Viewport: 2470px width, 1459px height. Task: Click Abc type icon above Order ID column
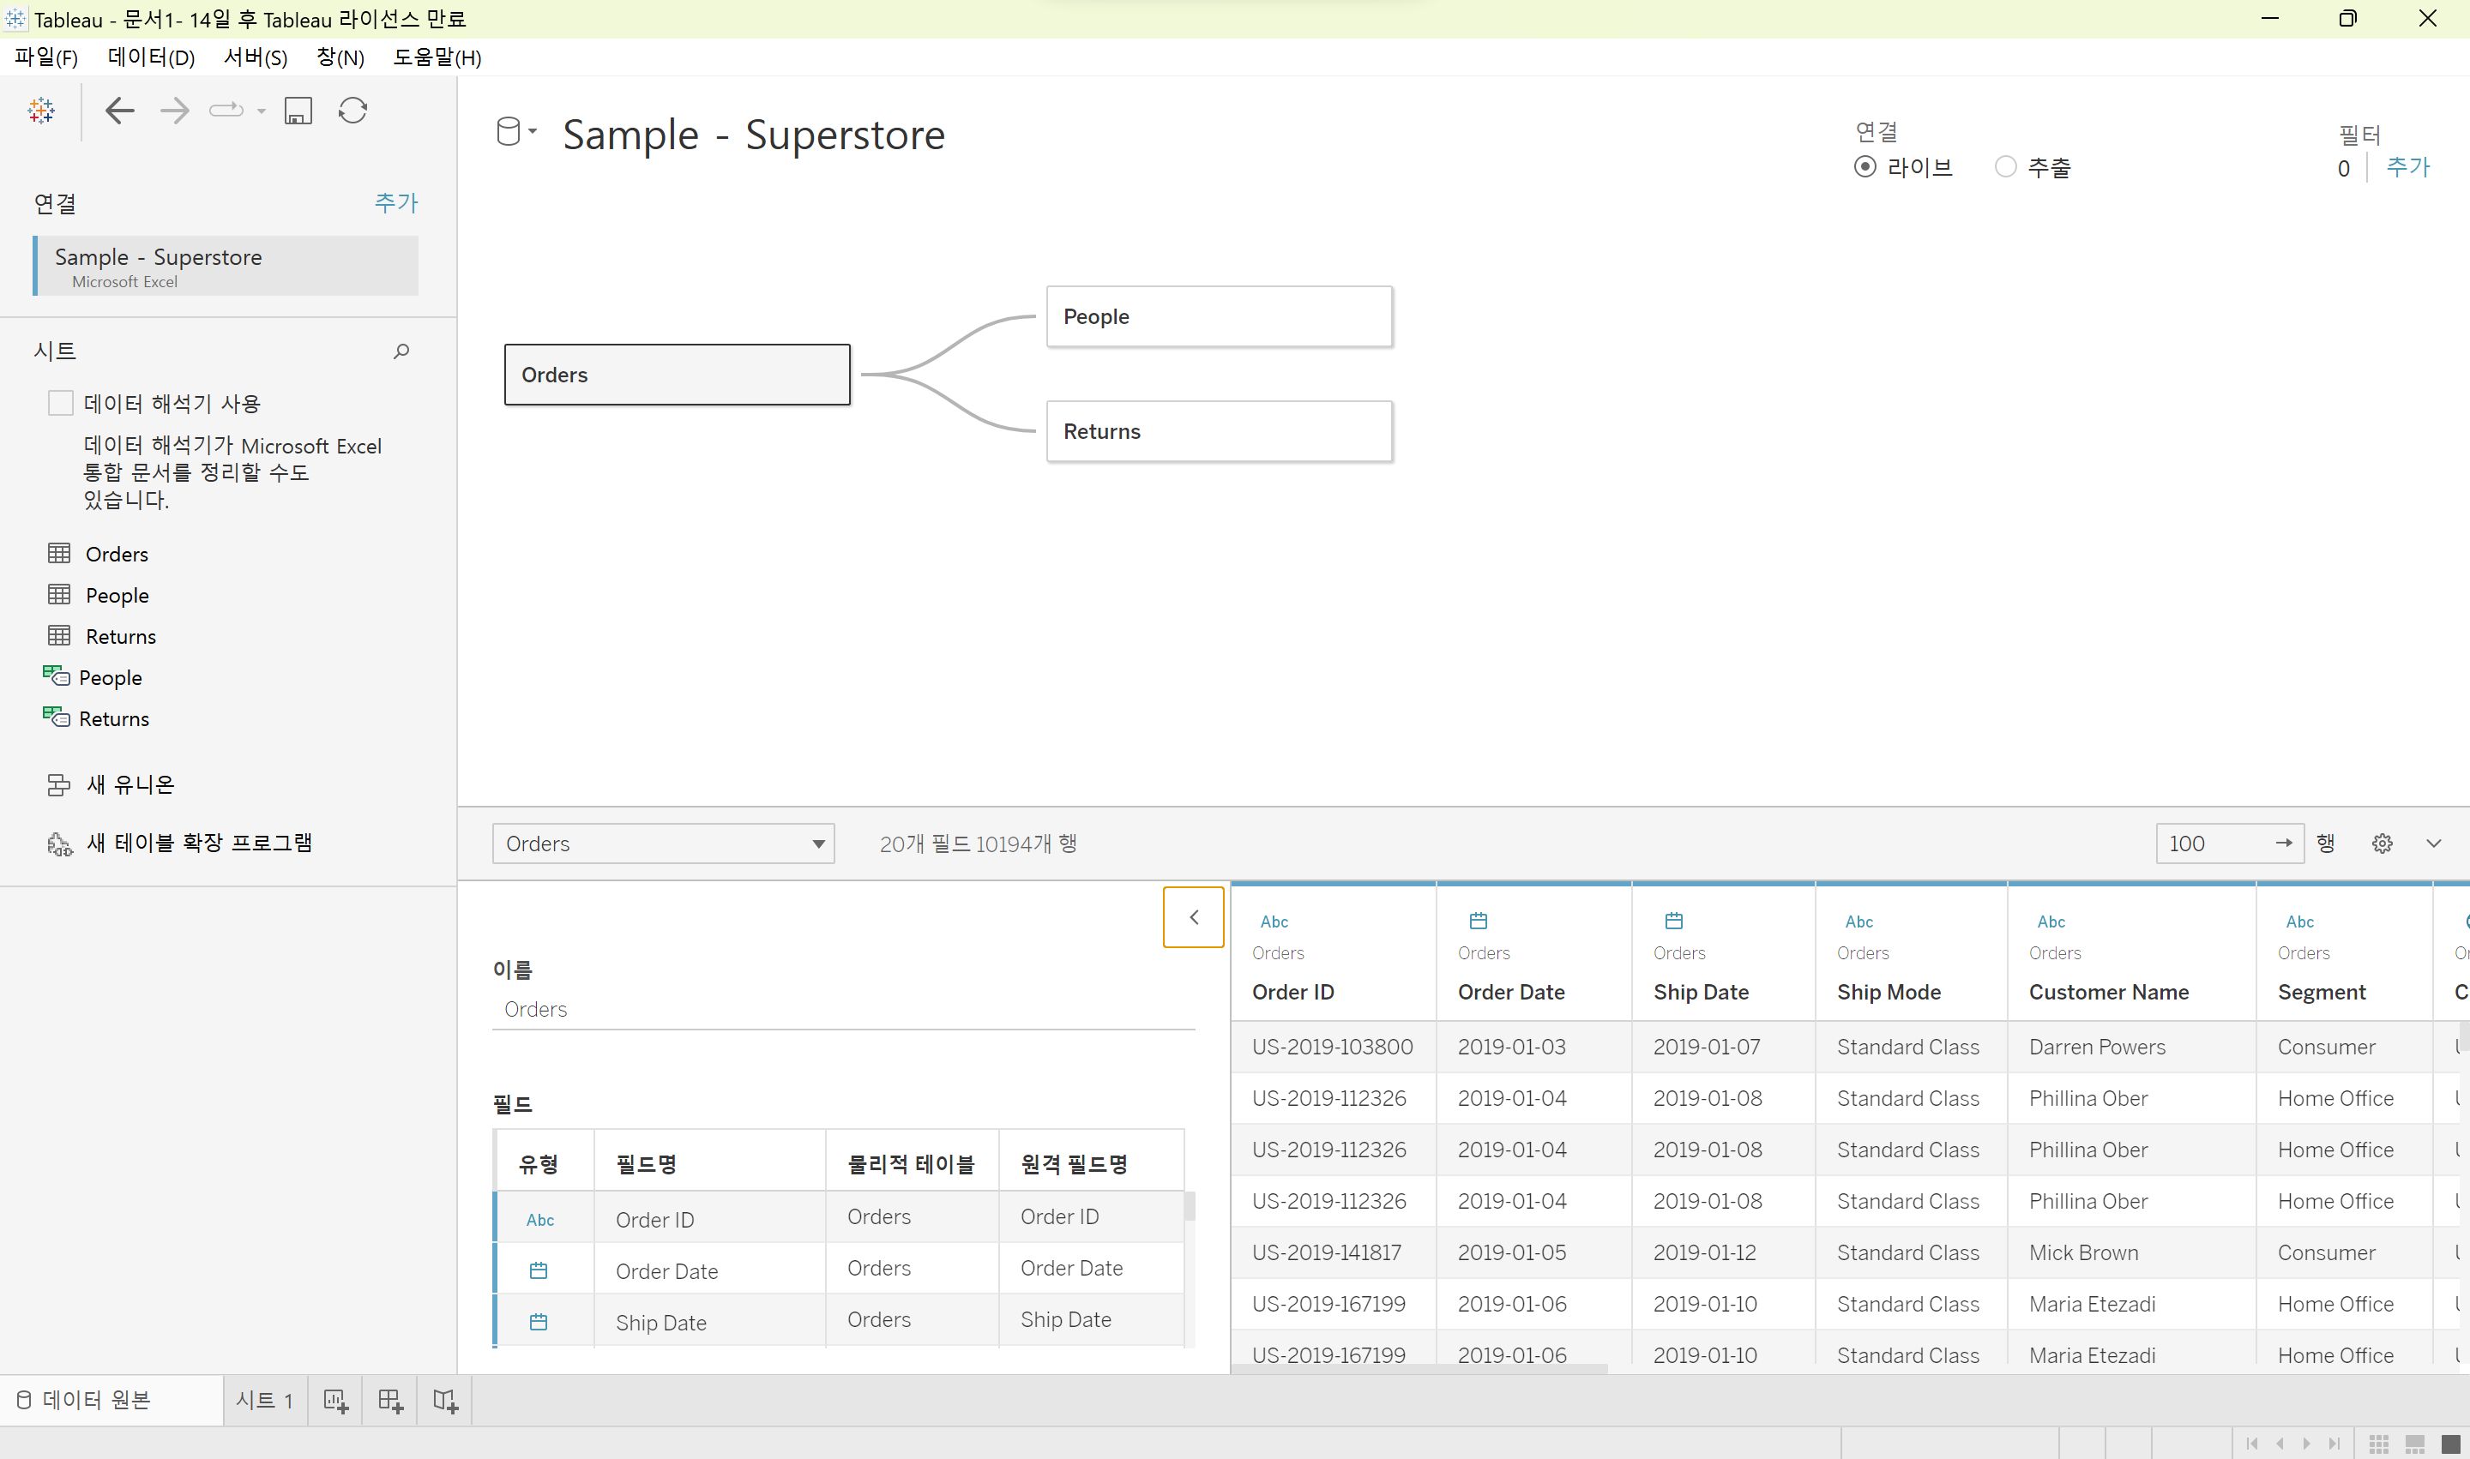point(1274,922)
